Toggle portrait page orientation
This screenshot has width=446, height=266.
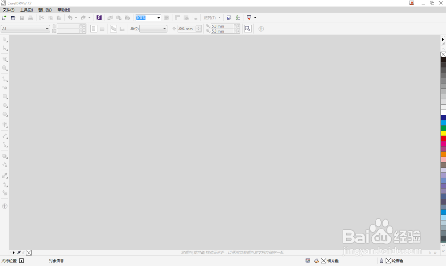94,29
